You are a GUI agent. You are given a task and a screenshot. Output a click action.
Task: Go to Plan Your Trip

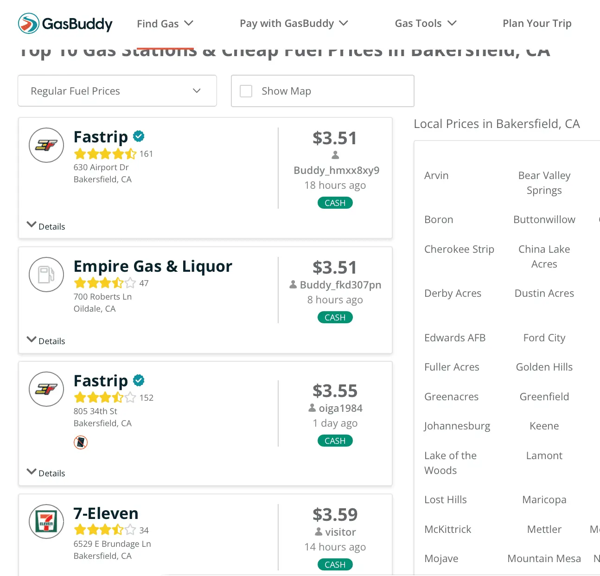(537, 24)
